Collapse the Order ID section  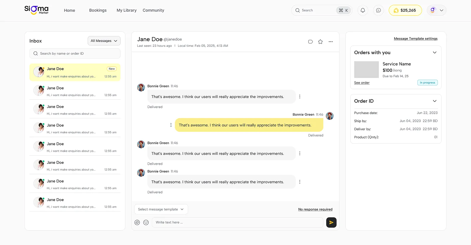click(434, 101)
